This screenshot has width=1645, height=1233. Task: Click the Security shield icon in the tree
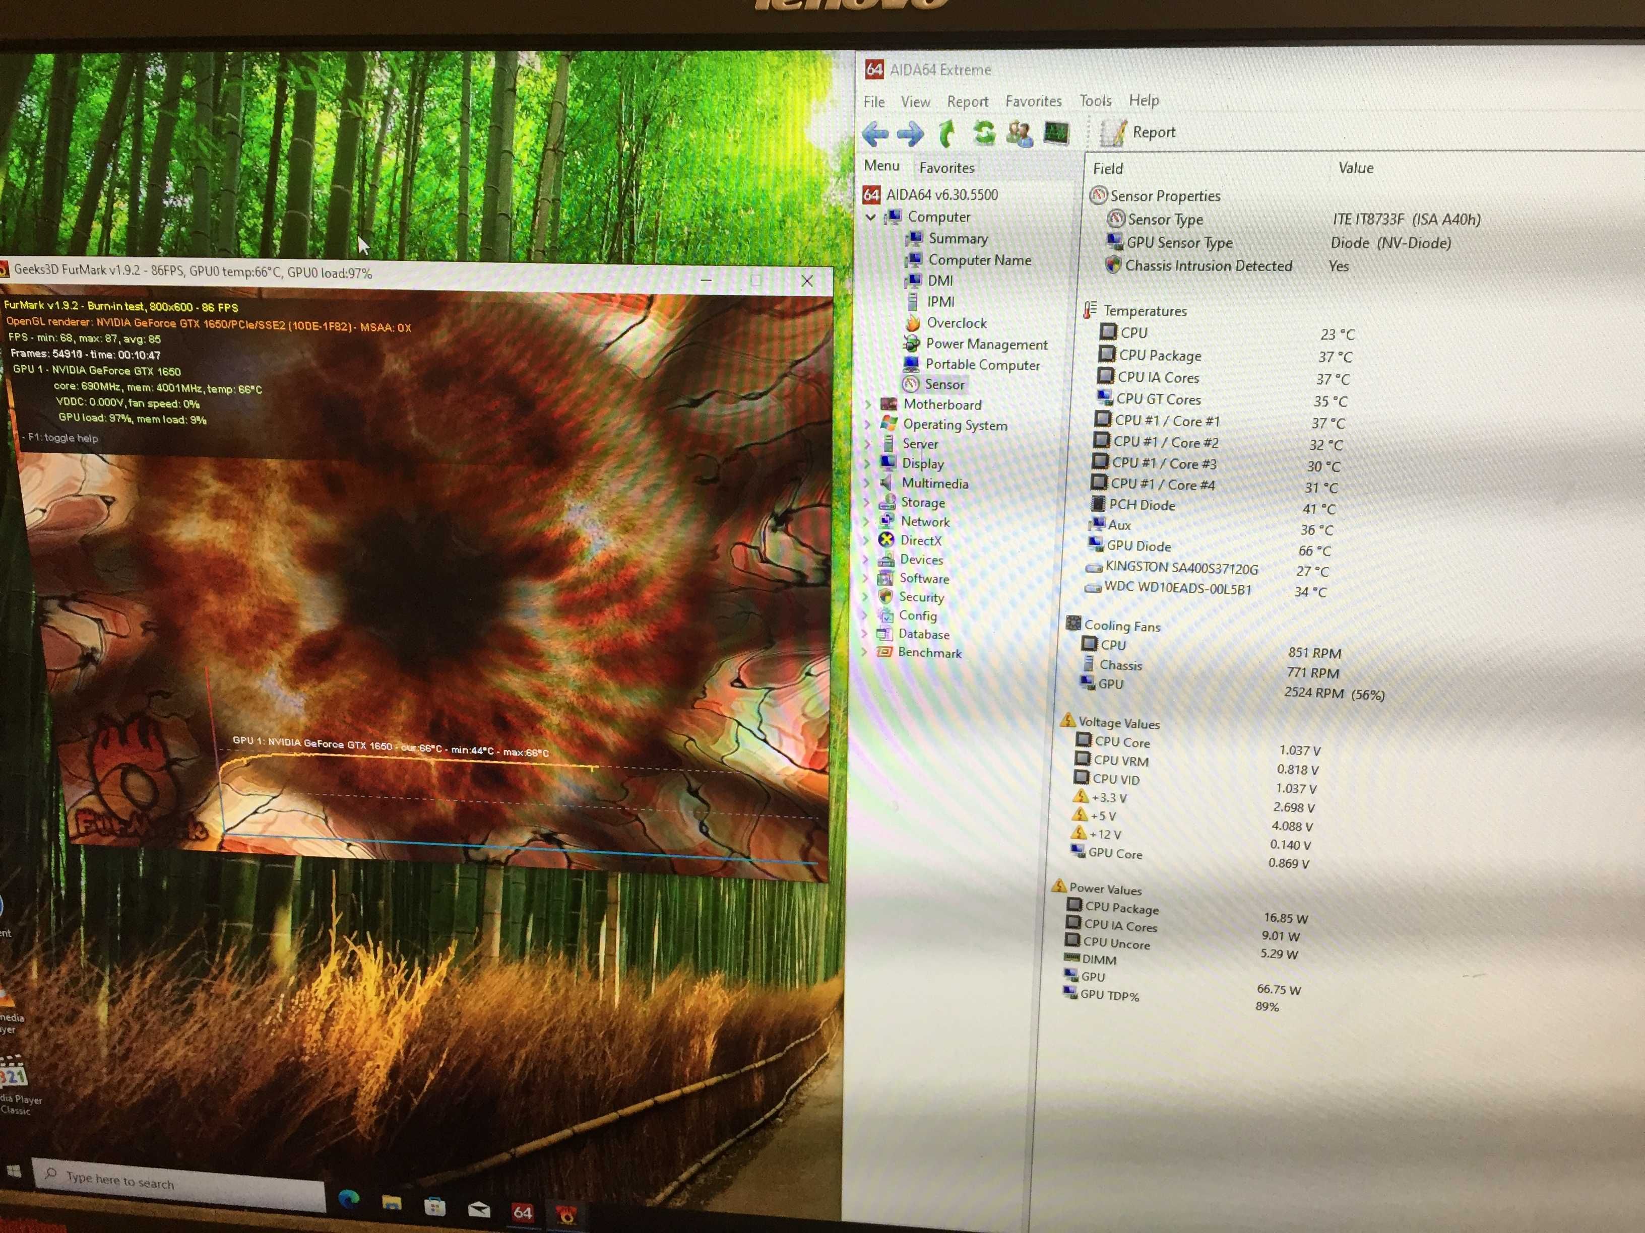[885, 597]
